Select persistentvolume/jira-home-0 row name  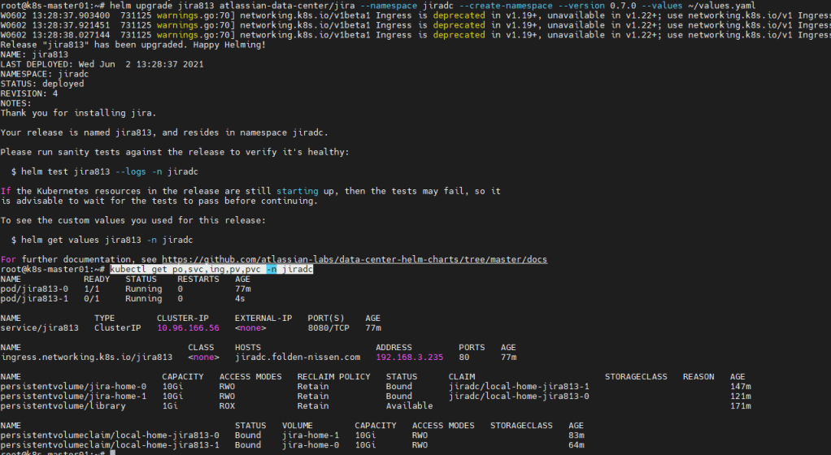tap(74, 386)
